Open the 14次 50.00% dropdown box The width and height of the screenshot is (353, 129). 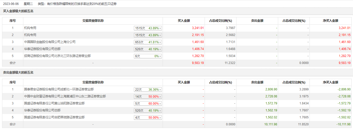[x=148, y=97]
